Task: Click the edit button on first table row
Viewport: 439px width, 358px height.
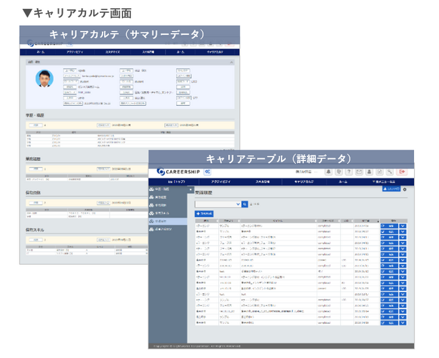Action: (390, 226)
